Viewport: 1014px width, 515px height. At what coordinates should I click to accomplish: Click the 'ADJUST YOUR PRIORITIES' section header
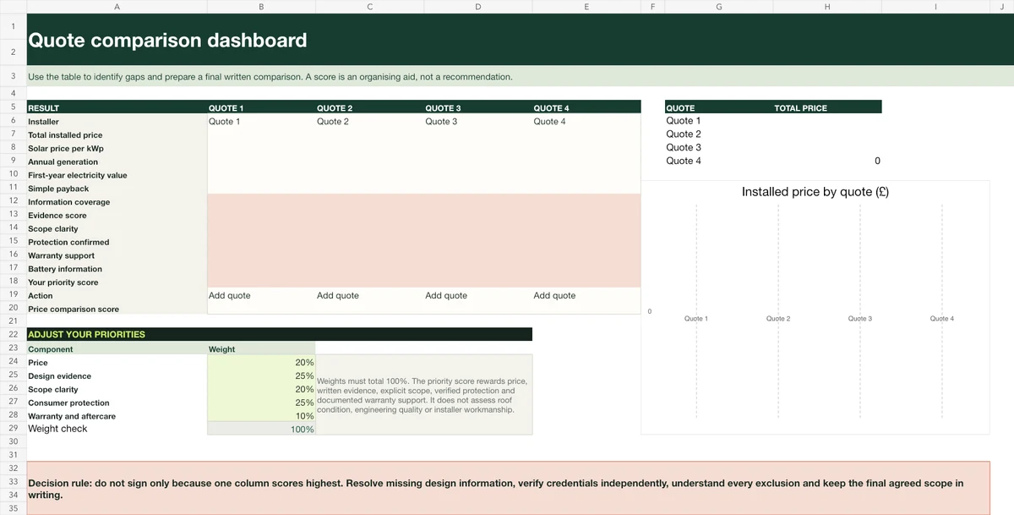[280, 334]
